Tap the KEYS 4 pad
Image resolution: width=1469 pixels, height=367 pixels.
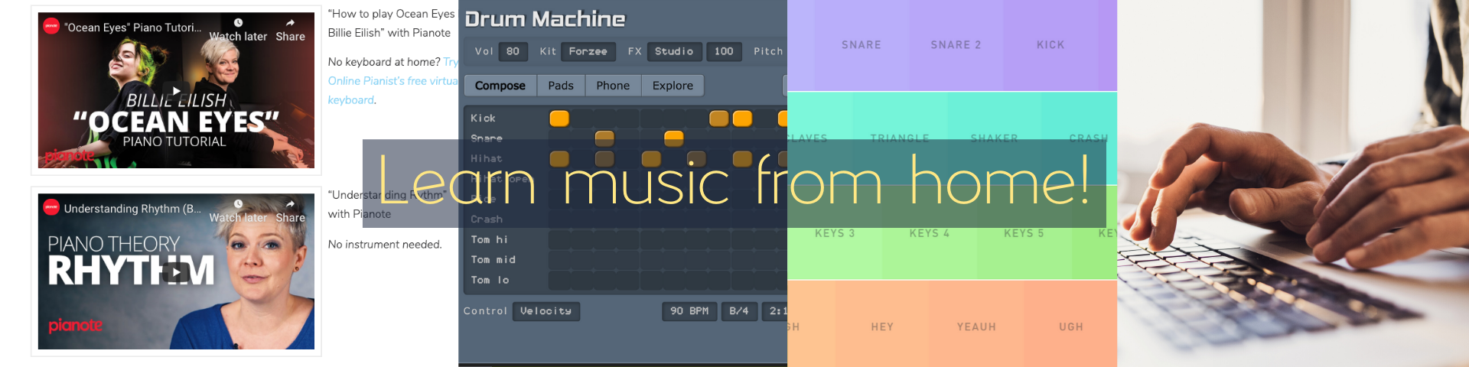pyautogui.click(x=929, y=234)
